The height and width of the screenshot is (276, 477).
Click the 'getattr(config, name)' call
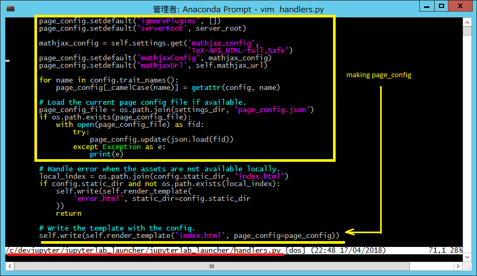[236, 88]
